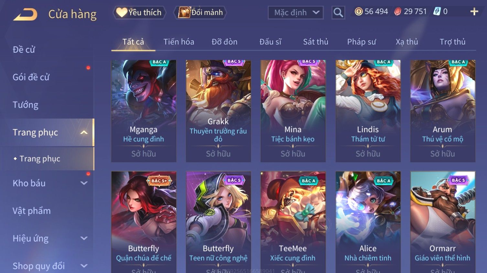Switch to the Sát thủ tab
Viewport: 487px width, 273px height.
tap(316, 42)
